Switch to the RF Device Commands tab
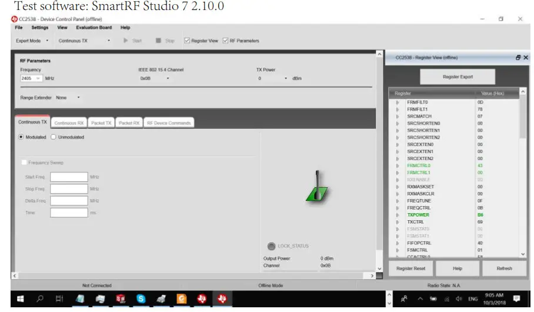The height and width of the screenshot is (312, 534). point(169,123)
